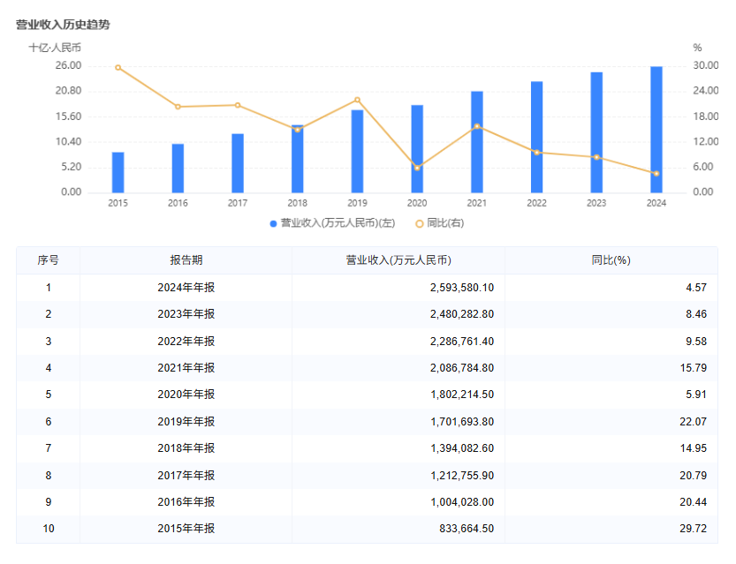Click the revenue value 2,593,580.10
The height and width of the screenshot is (564, 736).
coord(462,288)
